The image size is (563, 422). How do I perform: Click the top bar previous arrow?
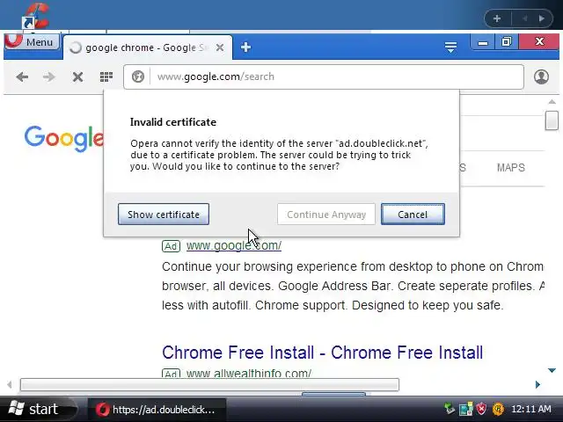tap(525, 18)
